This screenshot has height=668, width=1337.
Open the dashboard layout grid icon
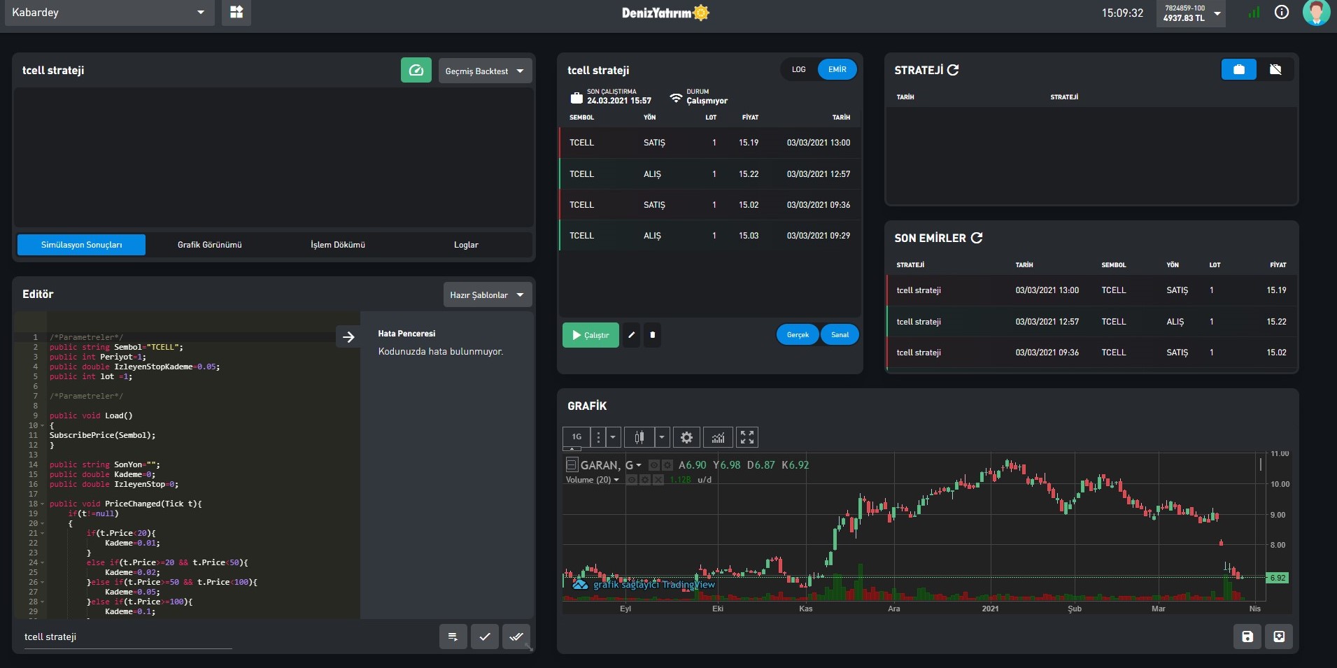[236, 13]
